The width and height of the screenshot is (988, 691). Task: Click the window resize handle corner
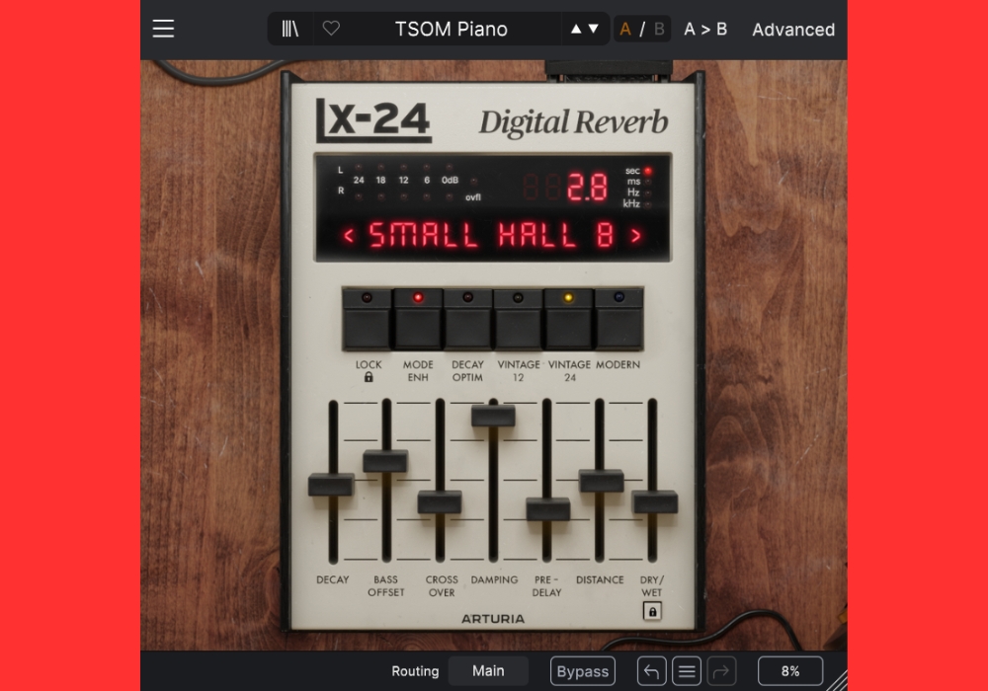[x=837, y=681]
